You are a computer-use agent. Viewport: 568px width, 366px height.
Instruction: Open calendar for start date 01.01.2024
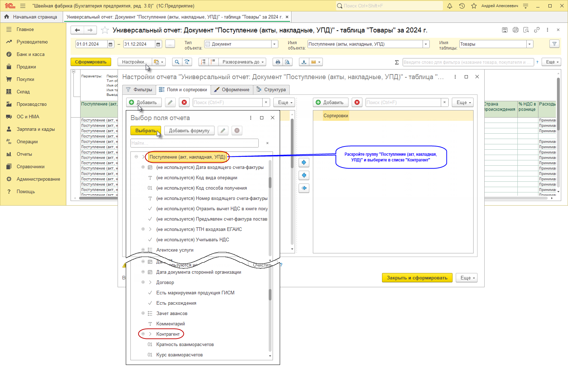[110, 44]
